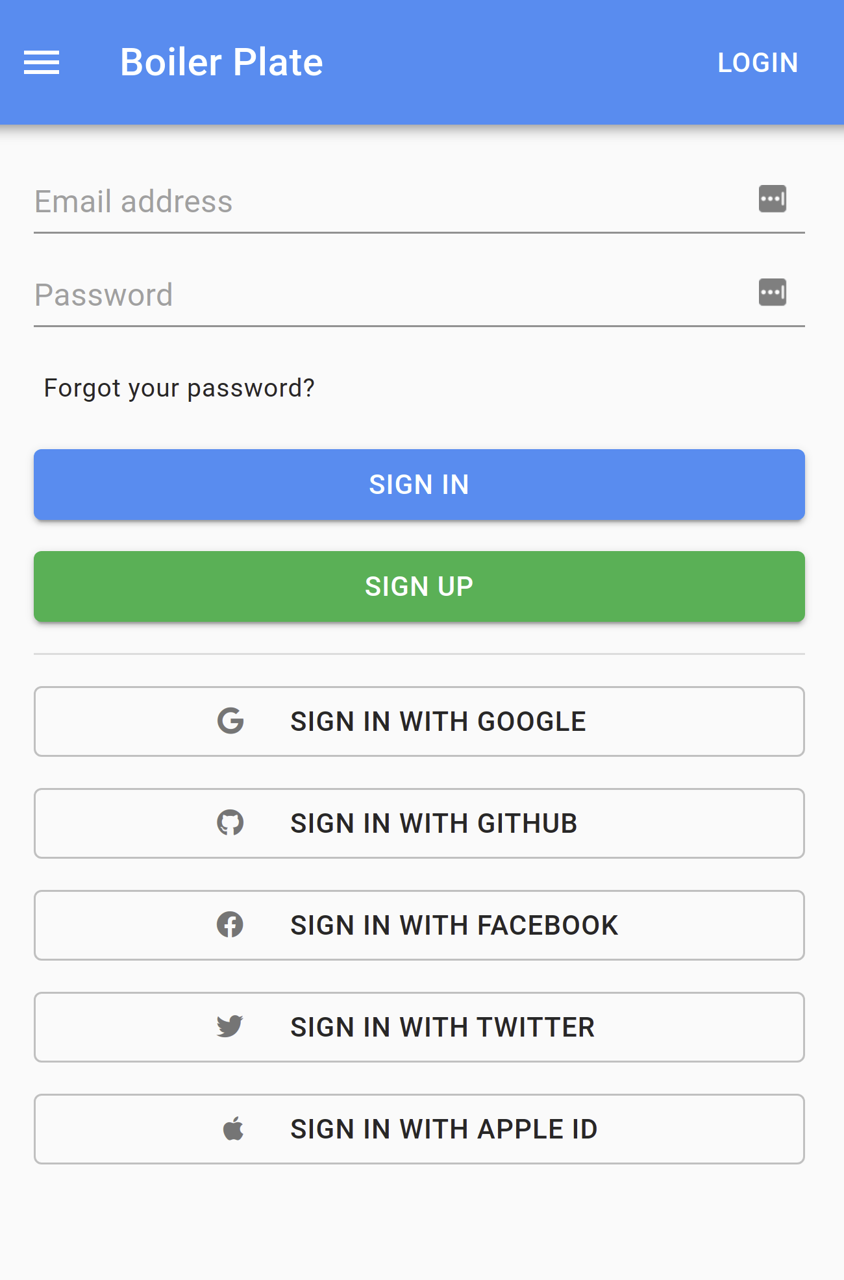Viewport: 844px width, 1280px height.
Task: Focus the Password input field
Action: 390,295
